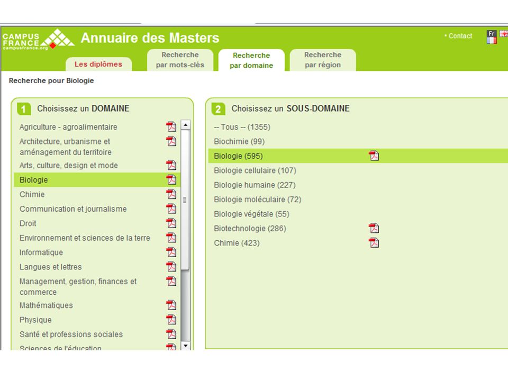Choose Environnement et sciences de la terre

pyautogui.click(x=85, y=238)
